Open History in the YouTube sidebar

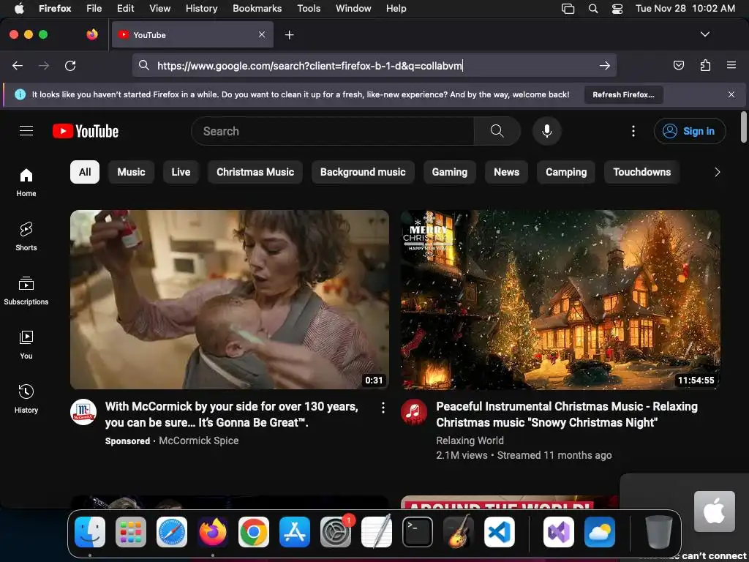(x=26, y=399)
